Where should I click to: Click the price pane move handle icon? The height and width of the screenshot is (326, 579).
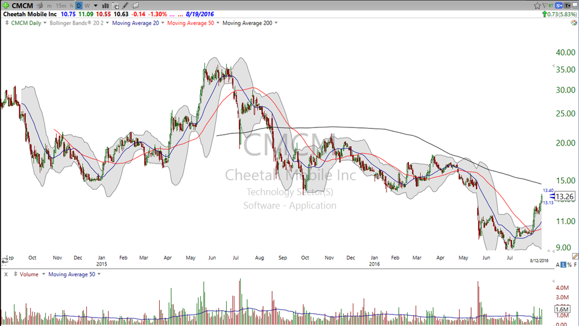(x=7, y=23)
